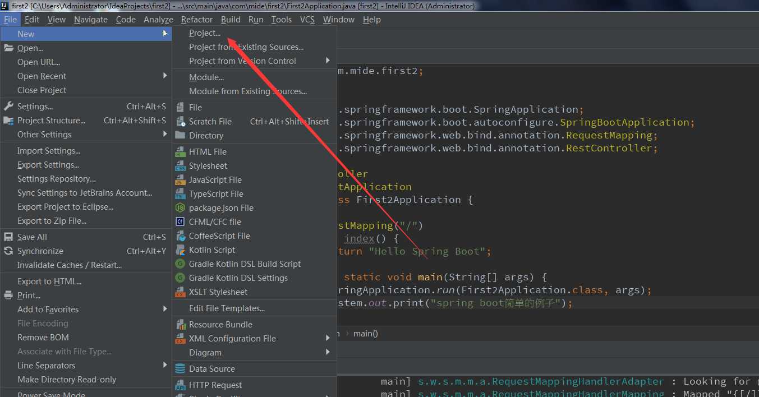Expand the New submenu arrow

[x=165, y=34]
